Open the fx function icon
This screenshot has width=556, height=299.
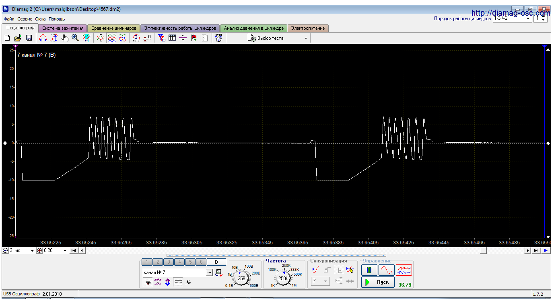(188, 283)
